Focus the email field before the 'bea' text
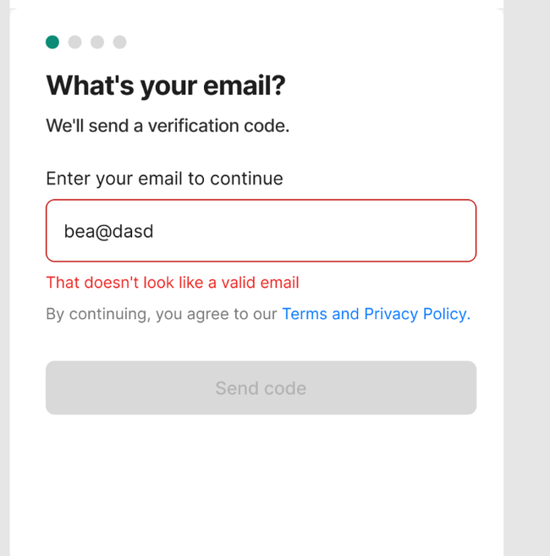The image size is (550, 556). point(55,231)
